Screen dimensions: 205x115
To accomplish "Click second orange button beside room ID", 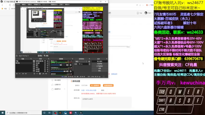I will point(108,85).
